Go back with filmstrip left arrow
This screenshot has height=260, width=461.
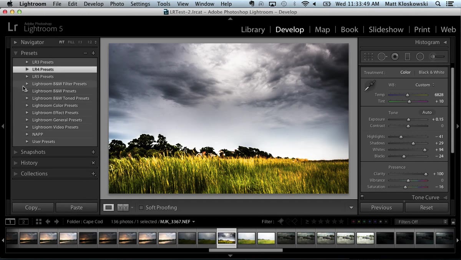[x=48, y=222]
